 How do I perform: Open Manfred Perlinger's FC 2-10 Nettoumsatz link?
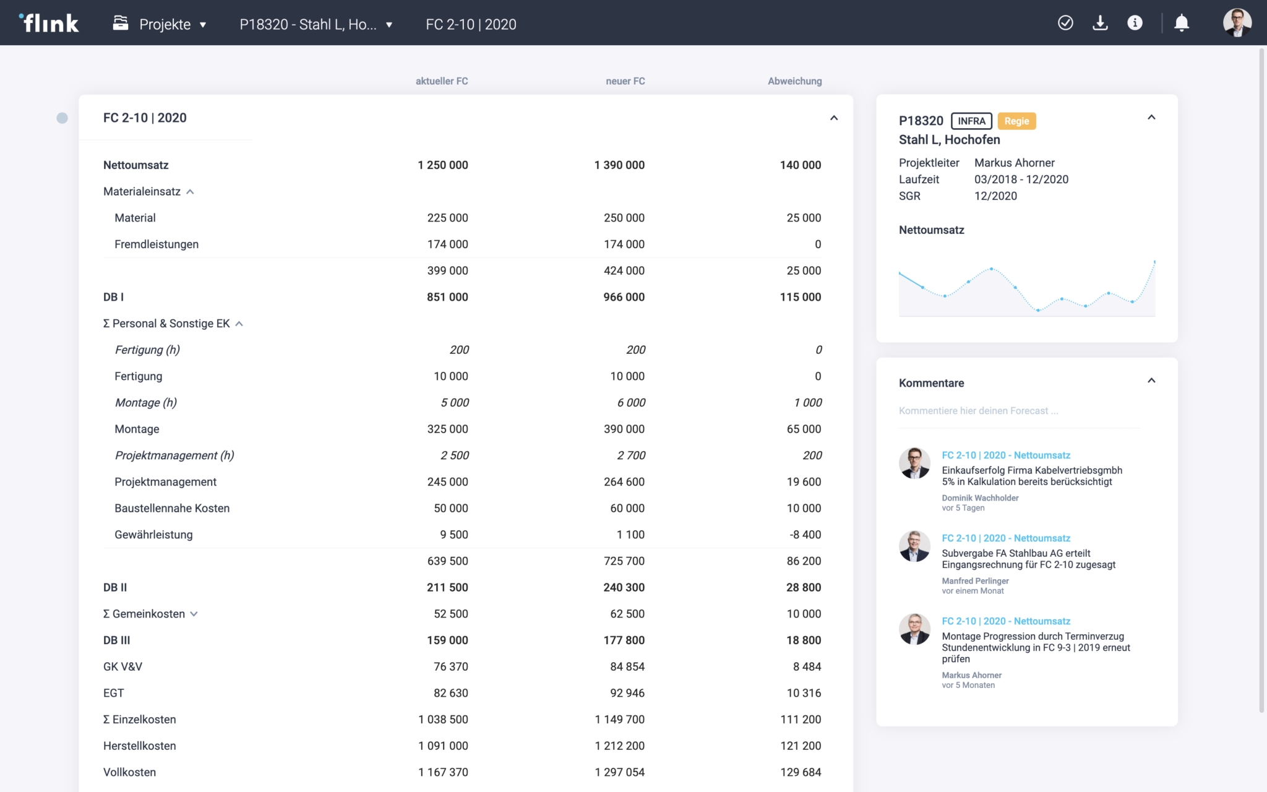click(1006, 538)
